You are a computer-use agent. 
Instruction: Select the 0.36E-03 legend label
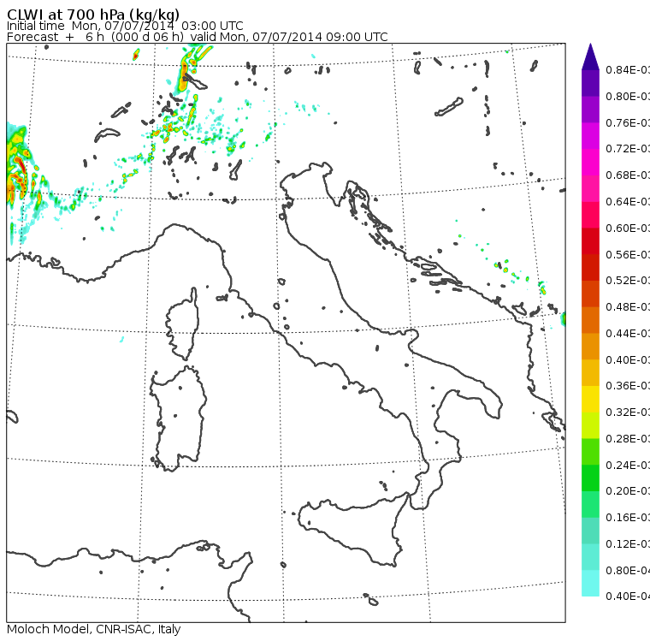(x=628, y=386)
